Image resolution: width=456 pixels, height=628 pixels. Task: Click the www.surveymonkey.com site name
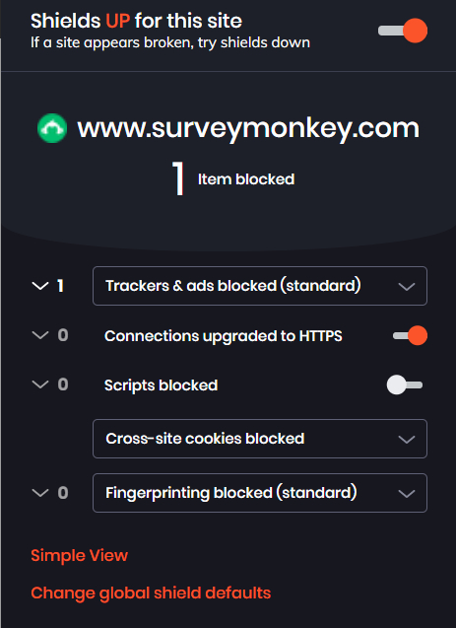click(248, 128)
